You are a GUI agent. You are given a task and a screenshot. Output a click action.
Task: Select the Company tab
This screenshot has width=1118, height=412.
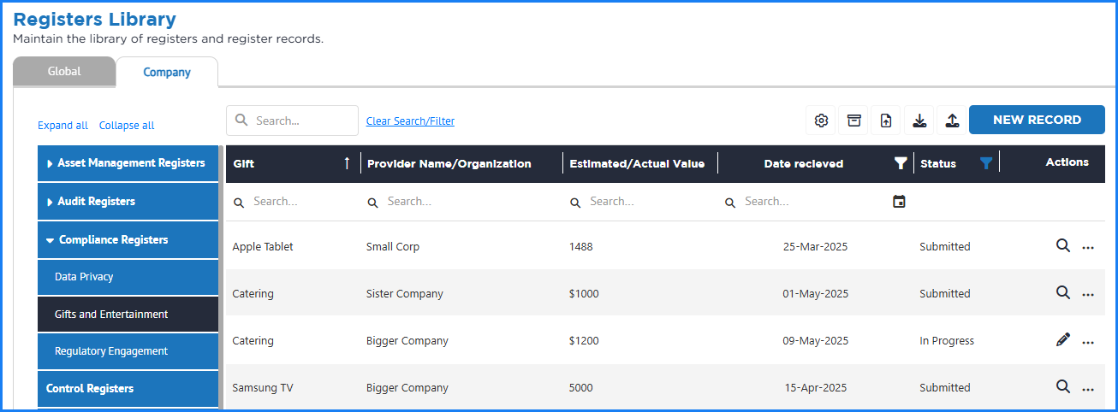167,73
